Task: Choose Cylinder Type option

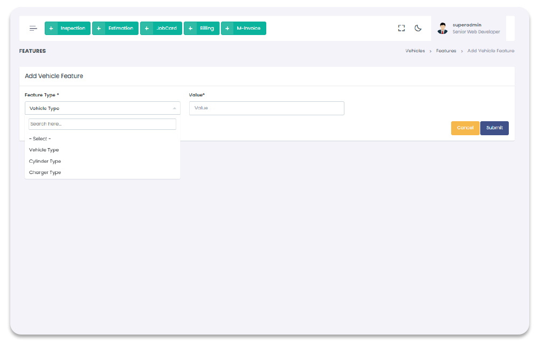Action: tap(45, 162)
